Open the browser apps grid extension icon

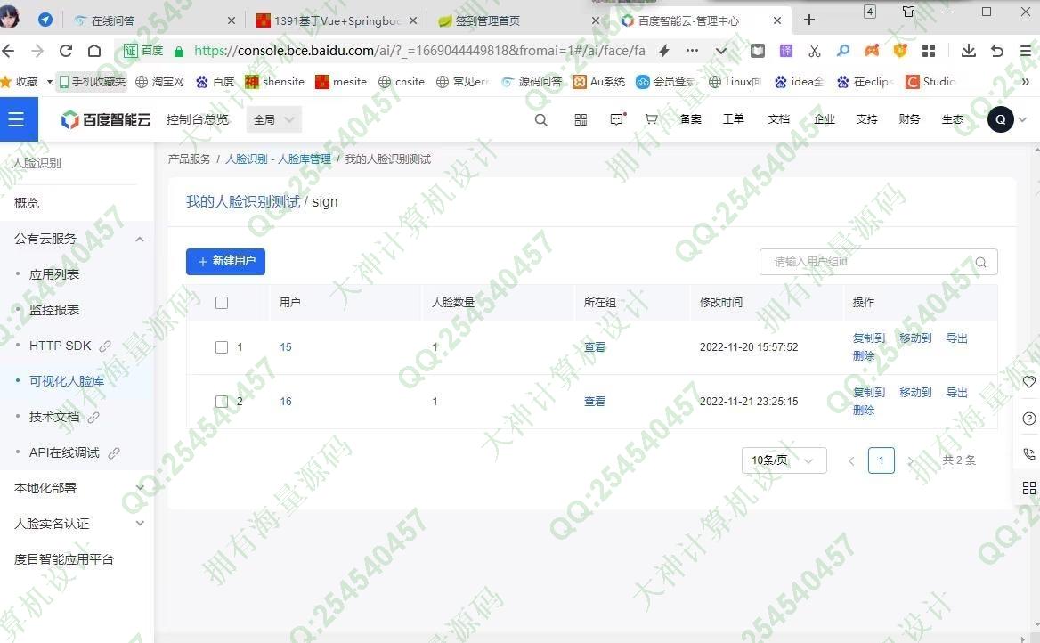929,51
